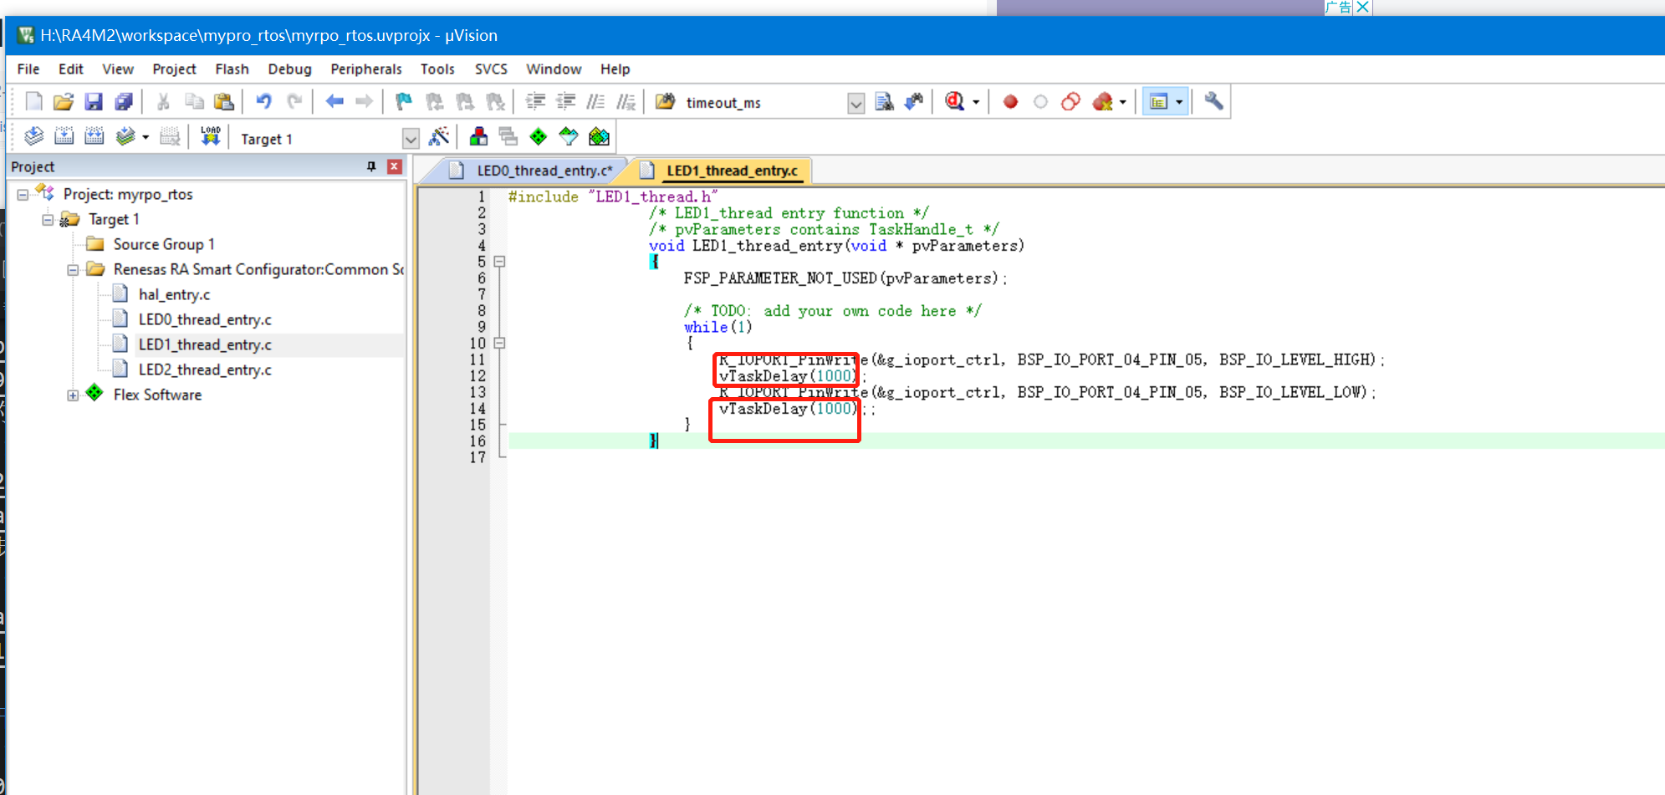
Task: Save all files
Action: [x=124, y=102]
